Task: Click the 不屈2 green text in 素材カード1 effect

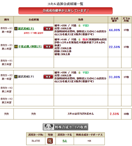Action: pyautogui.click(x=86, y=25)
